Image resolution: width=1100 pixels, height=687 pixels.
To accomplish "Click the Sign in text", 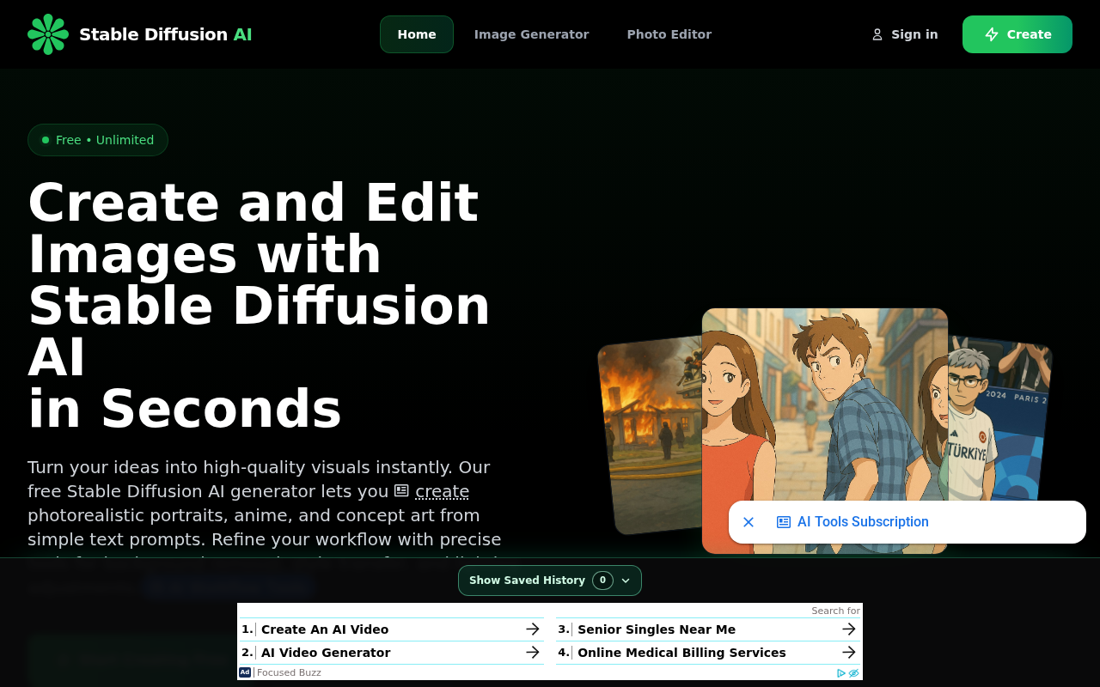I will tap(914, 34).
